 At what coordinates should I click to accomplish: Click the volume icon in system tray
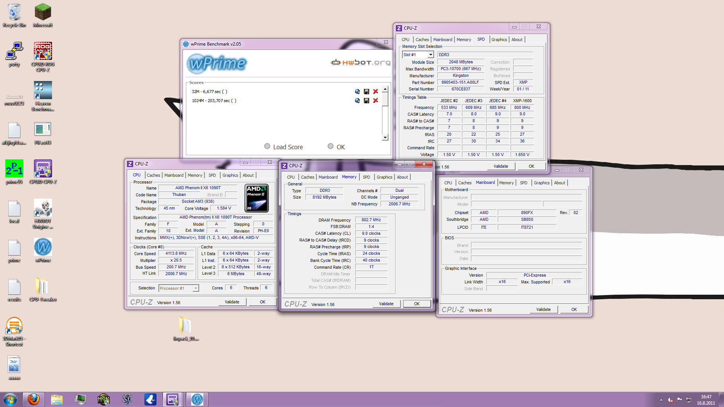point(670,400)
